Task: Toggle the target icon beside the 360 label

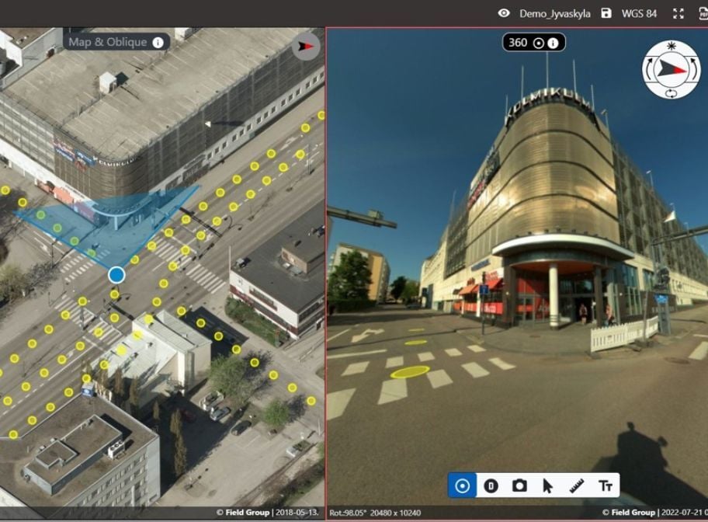Action: coord(539,41)
